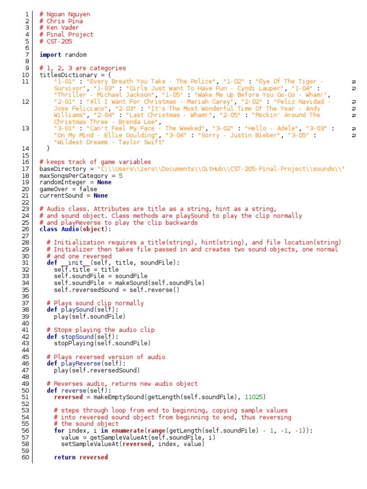Image resolution: width=367 pixels, height=489 pixels.
Task: Click "self.reversedSound = self.reverse()" line
Action: (117, 290)
